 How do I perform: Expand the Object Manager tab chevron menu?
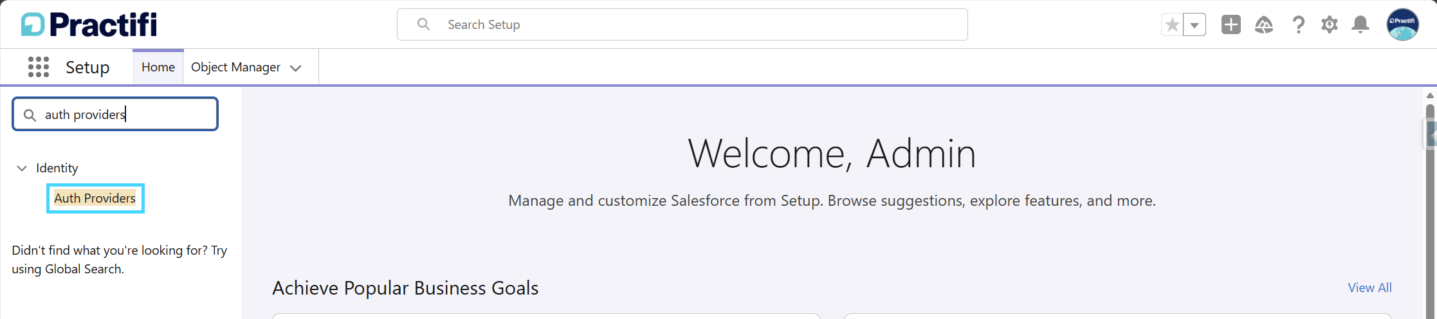(296, 68)
